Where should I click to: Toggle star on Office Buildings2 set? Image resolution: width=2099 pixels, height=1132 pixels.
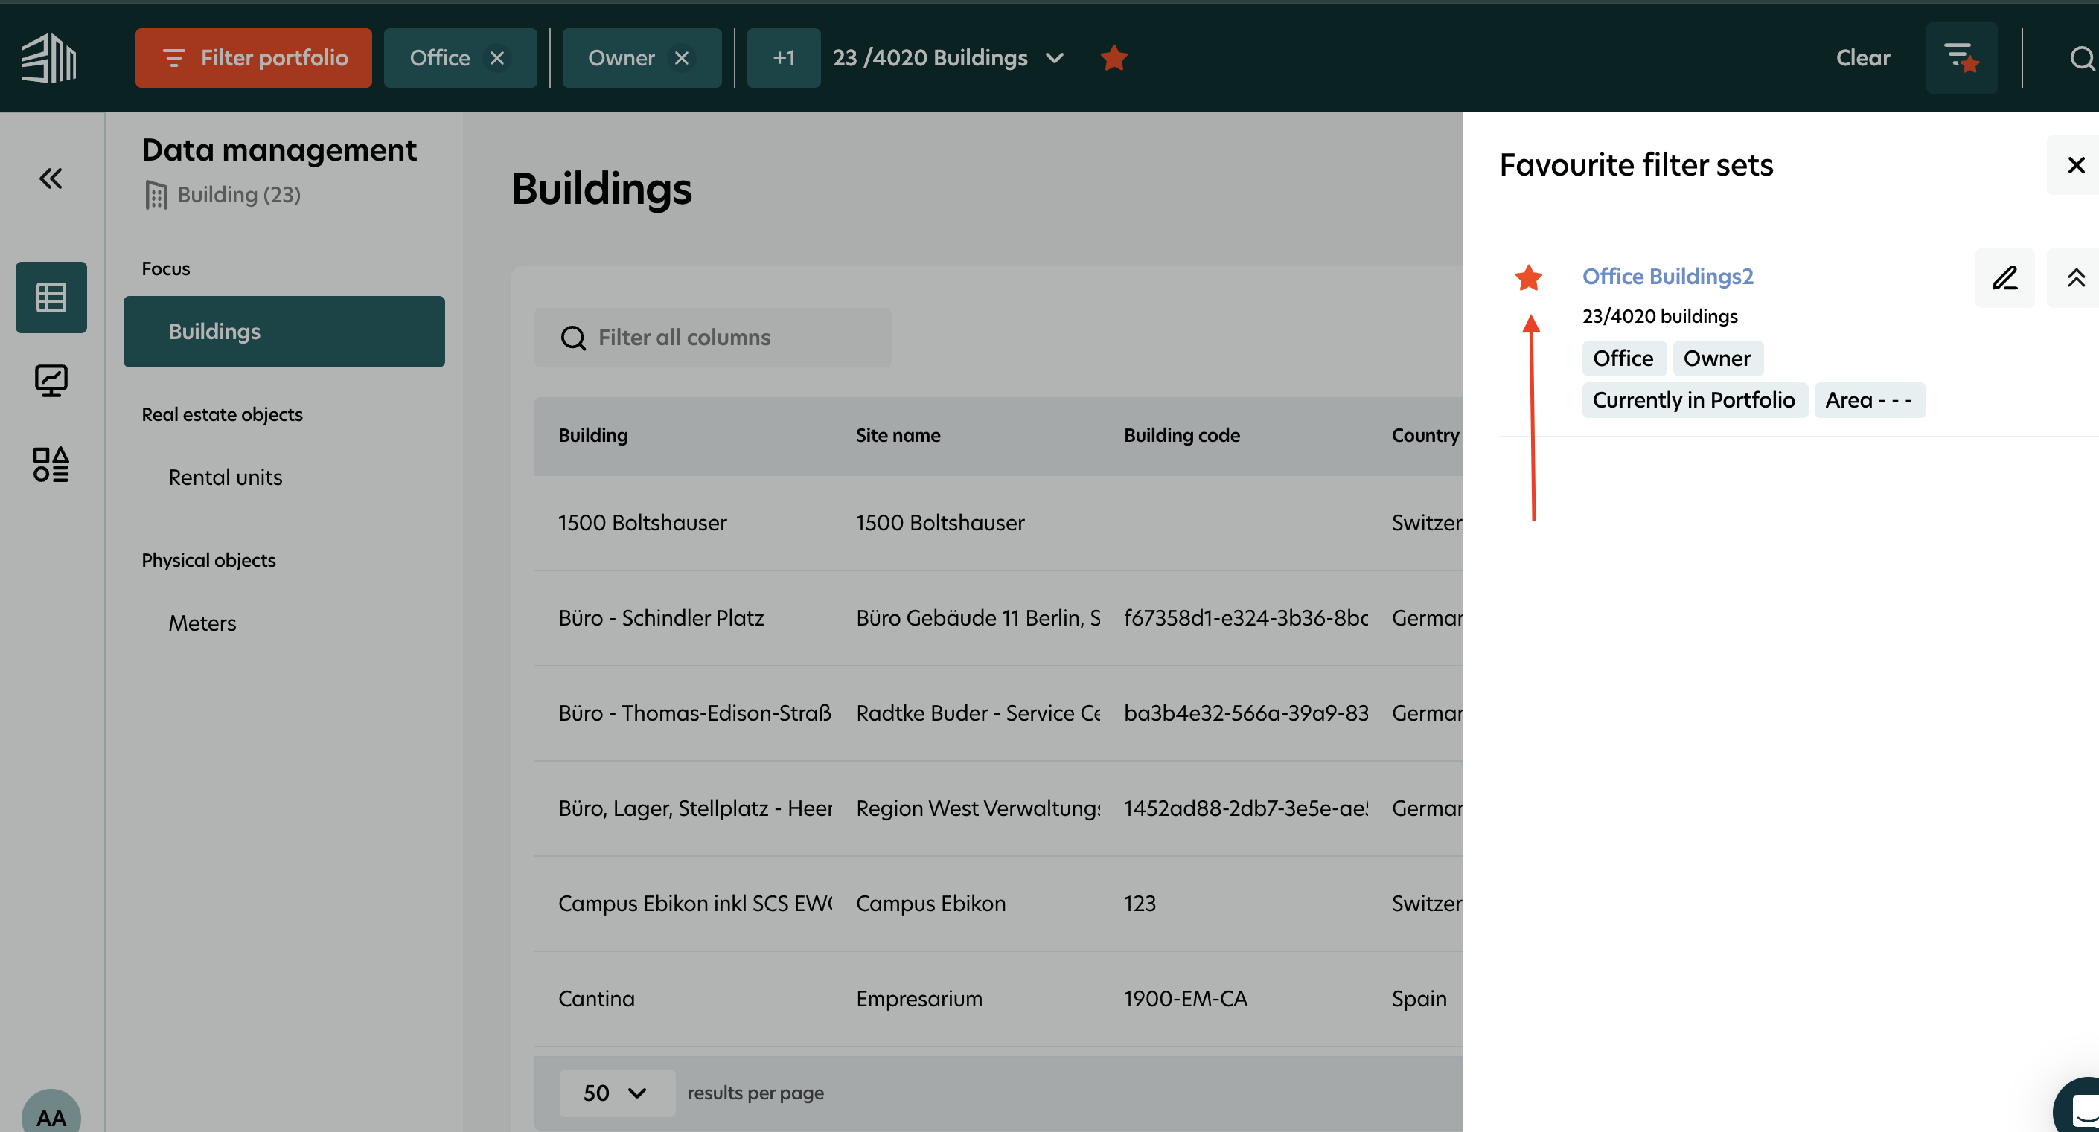click(x=1529, y=277)
